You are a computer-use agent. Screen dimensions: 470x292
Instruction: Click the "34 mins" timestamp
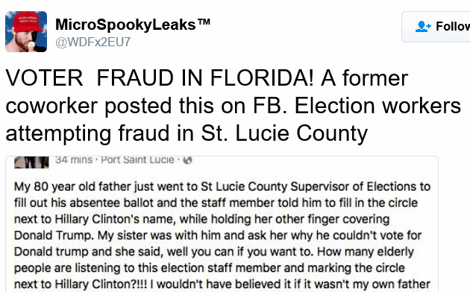tap(74, 160)
